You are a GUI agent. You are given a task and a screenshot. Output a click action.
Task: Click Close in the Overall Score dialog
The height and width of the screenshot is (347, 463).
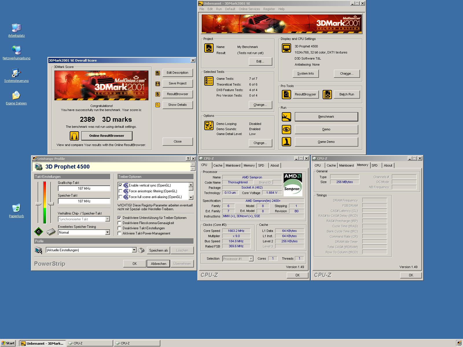(x=178, y=141)
